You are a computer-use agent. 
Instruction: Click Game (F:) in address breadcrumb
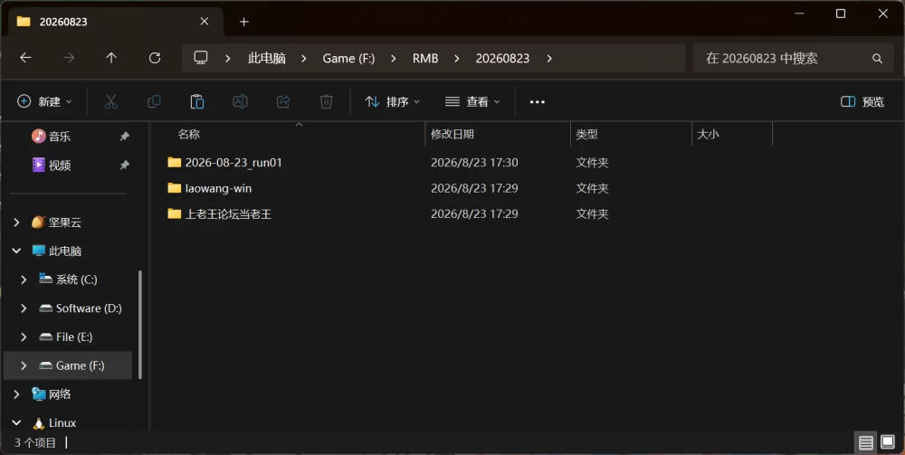click(x=348, y=58)
